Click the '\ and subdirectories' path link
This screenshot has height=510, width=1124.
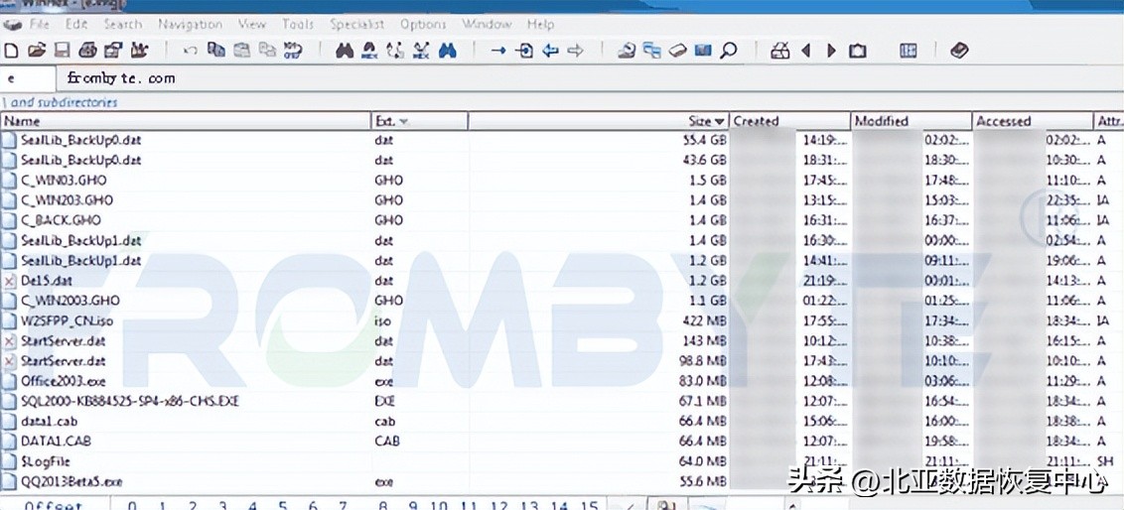pos(62,102)
